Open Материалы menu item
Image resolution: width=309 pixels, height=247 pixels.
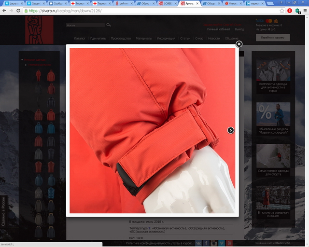click(144, 39)
